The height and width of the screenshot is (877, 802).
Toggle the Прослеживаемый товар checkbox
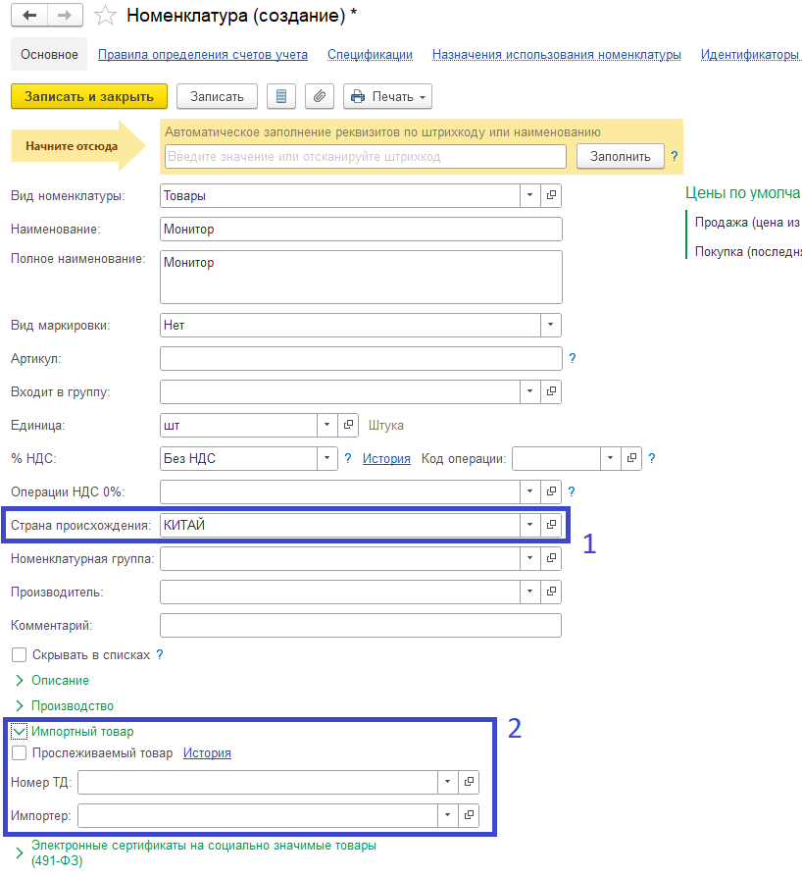[19, 753]
